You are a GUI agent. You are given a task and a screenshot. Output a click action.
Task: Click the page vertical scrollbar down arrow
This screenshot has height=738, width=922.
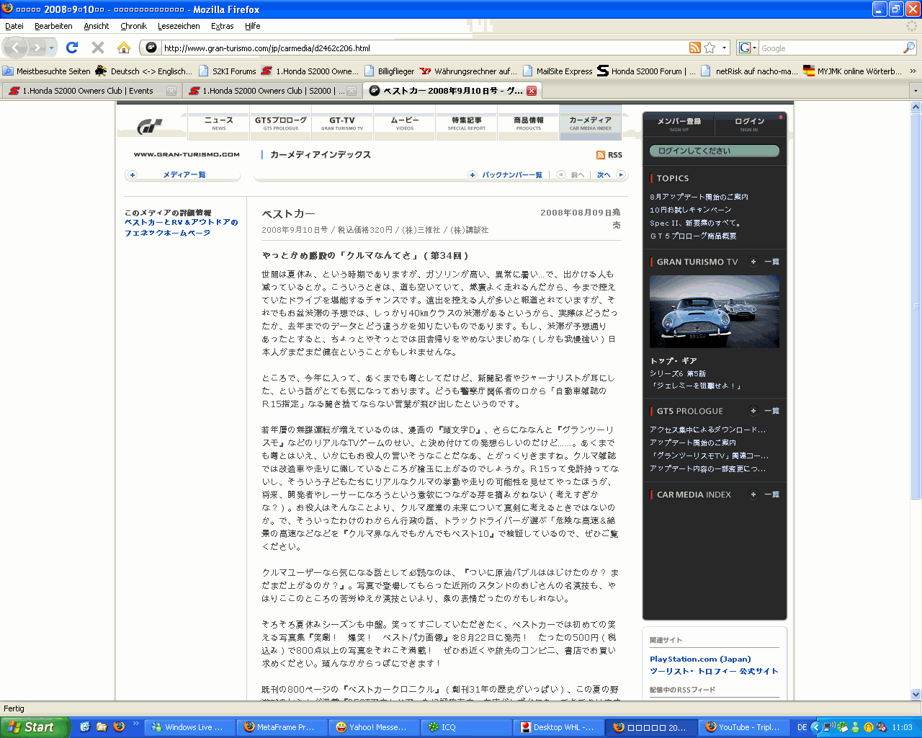tap(916, 694)
